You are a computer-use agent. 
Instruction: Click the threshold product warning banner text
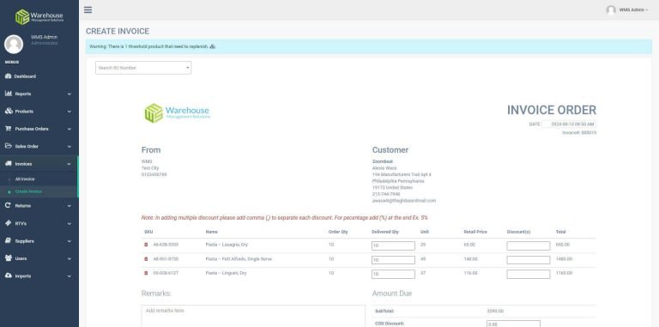coord(148,46)
